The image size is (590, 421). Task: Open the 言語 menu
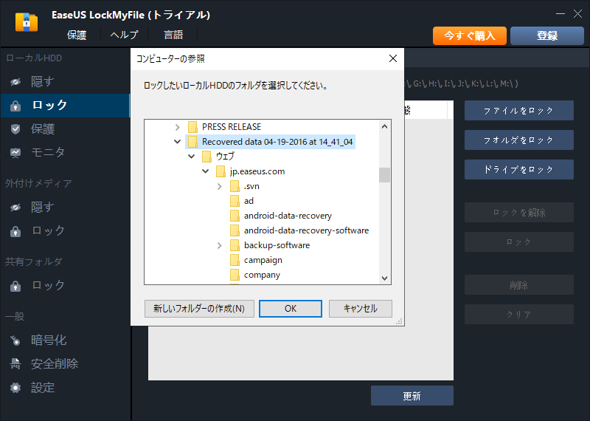tap(173, 35)
